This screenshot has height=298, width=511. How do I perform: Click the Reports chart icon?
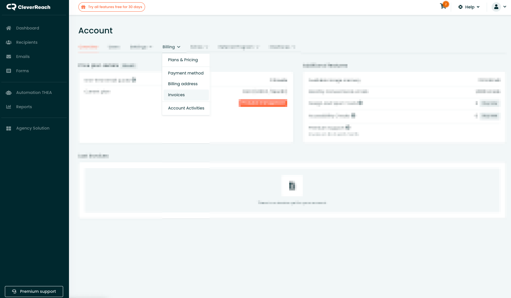[x=9, y=107]
